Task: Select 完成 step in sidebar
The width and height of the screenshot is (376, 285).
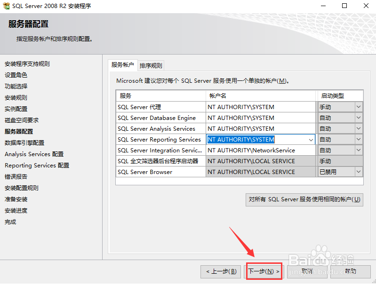Action: coord(10,222)
